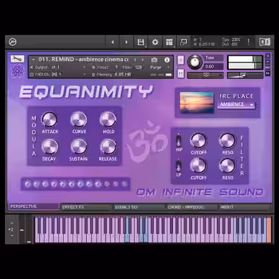Click the instrument volume slider

[x=245, y=75]
